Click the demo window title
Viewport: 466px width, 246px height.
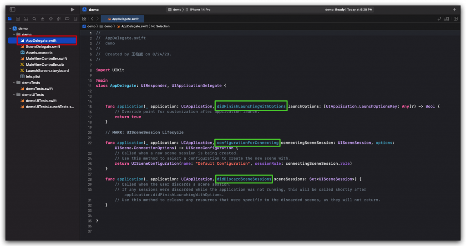(94, 10)
